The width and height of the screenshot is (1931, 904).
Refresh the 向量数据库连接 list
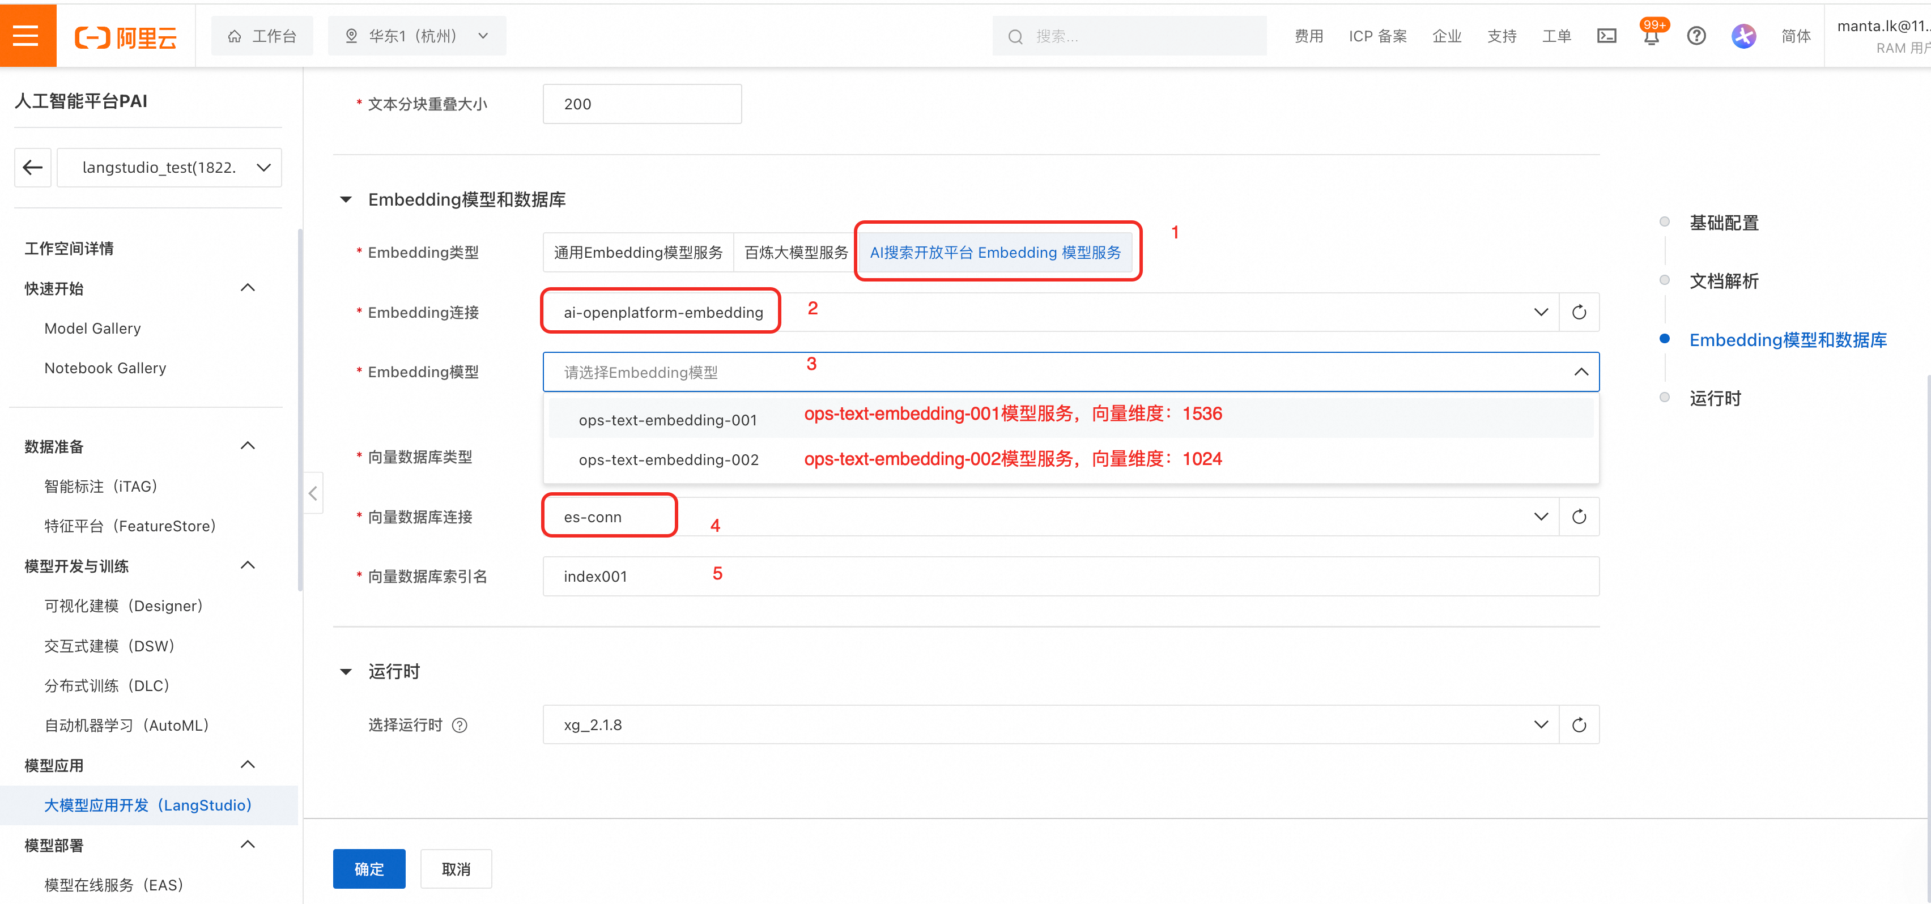[x=1579, y=517]
